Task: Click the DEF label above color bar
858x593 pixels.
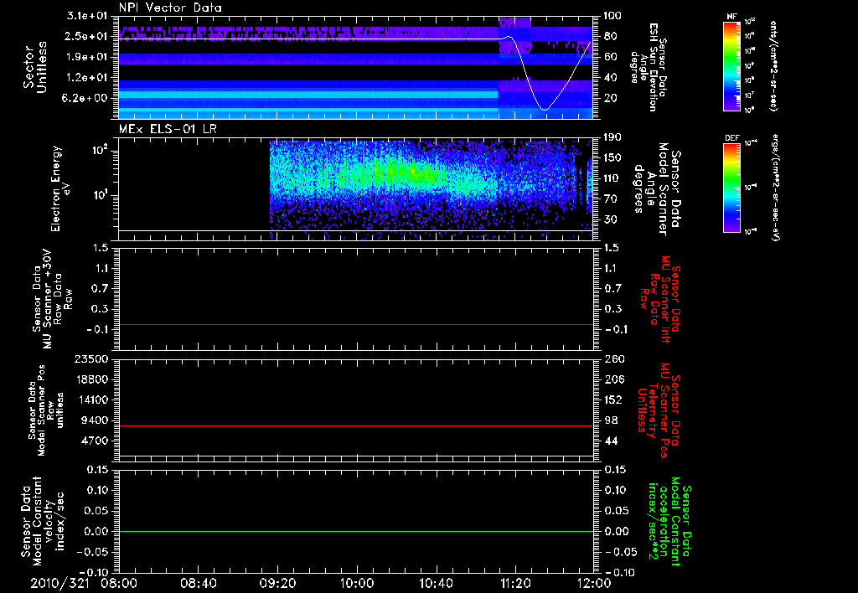Action: [x=732, y=138]
